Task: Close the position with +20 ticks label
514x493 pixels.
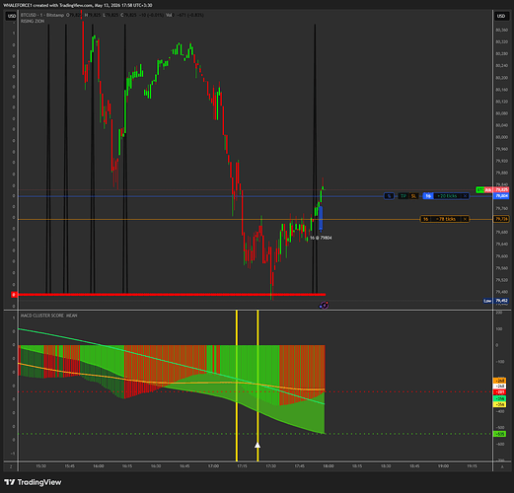Action: click(x=465, y=196)
